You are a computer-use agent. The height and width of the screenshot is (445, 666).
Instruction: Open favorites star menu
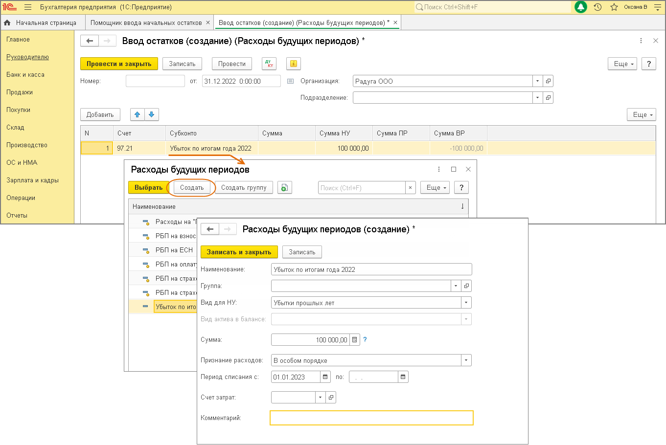pos(614,7)
